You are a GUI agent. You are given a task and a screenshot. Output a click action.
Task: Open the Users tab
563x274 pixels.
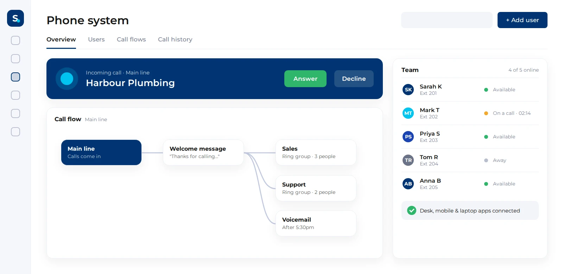tap(96, 39)
